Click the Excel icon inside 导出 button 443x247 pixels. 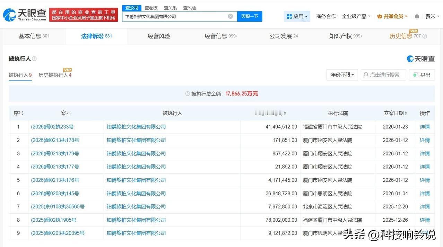pos(416,75)
